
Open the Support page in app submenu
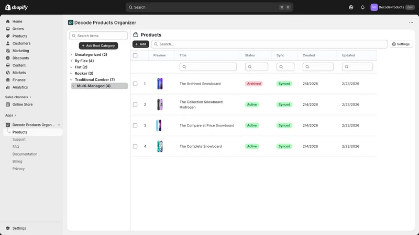(x=19, y=139)
